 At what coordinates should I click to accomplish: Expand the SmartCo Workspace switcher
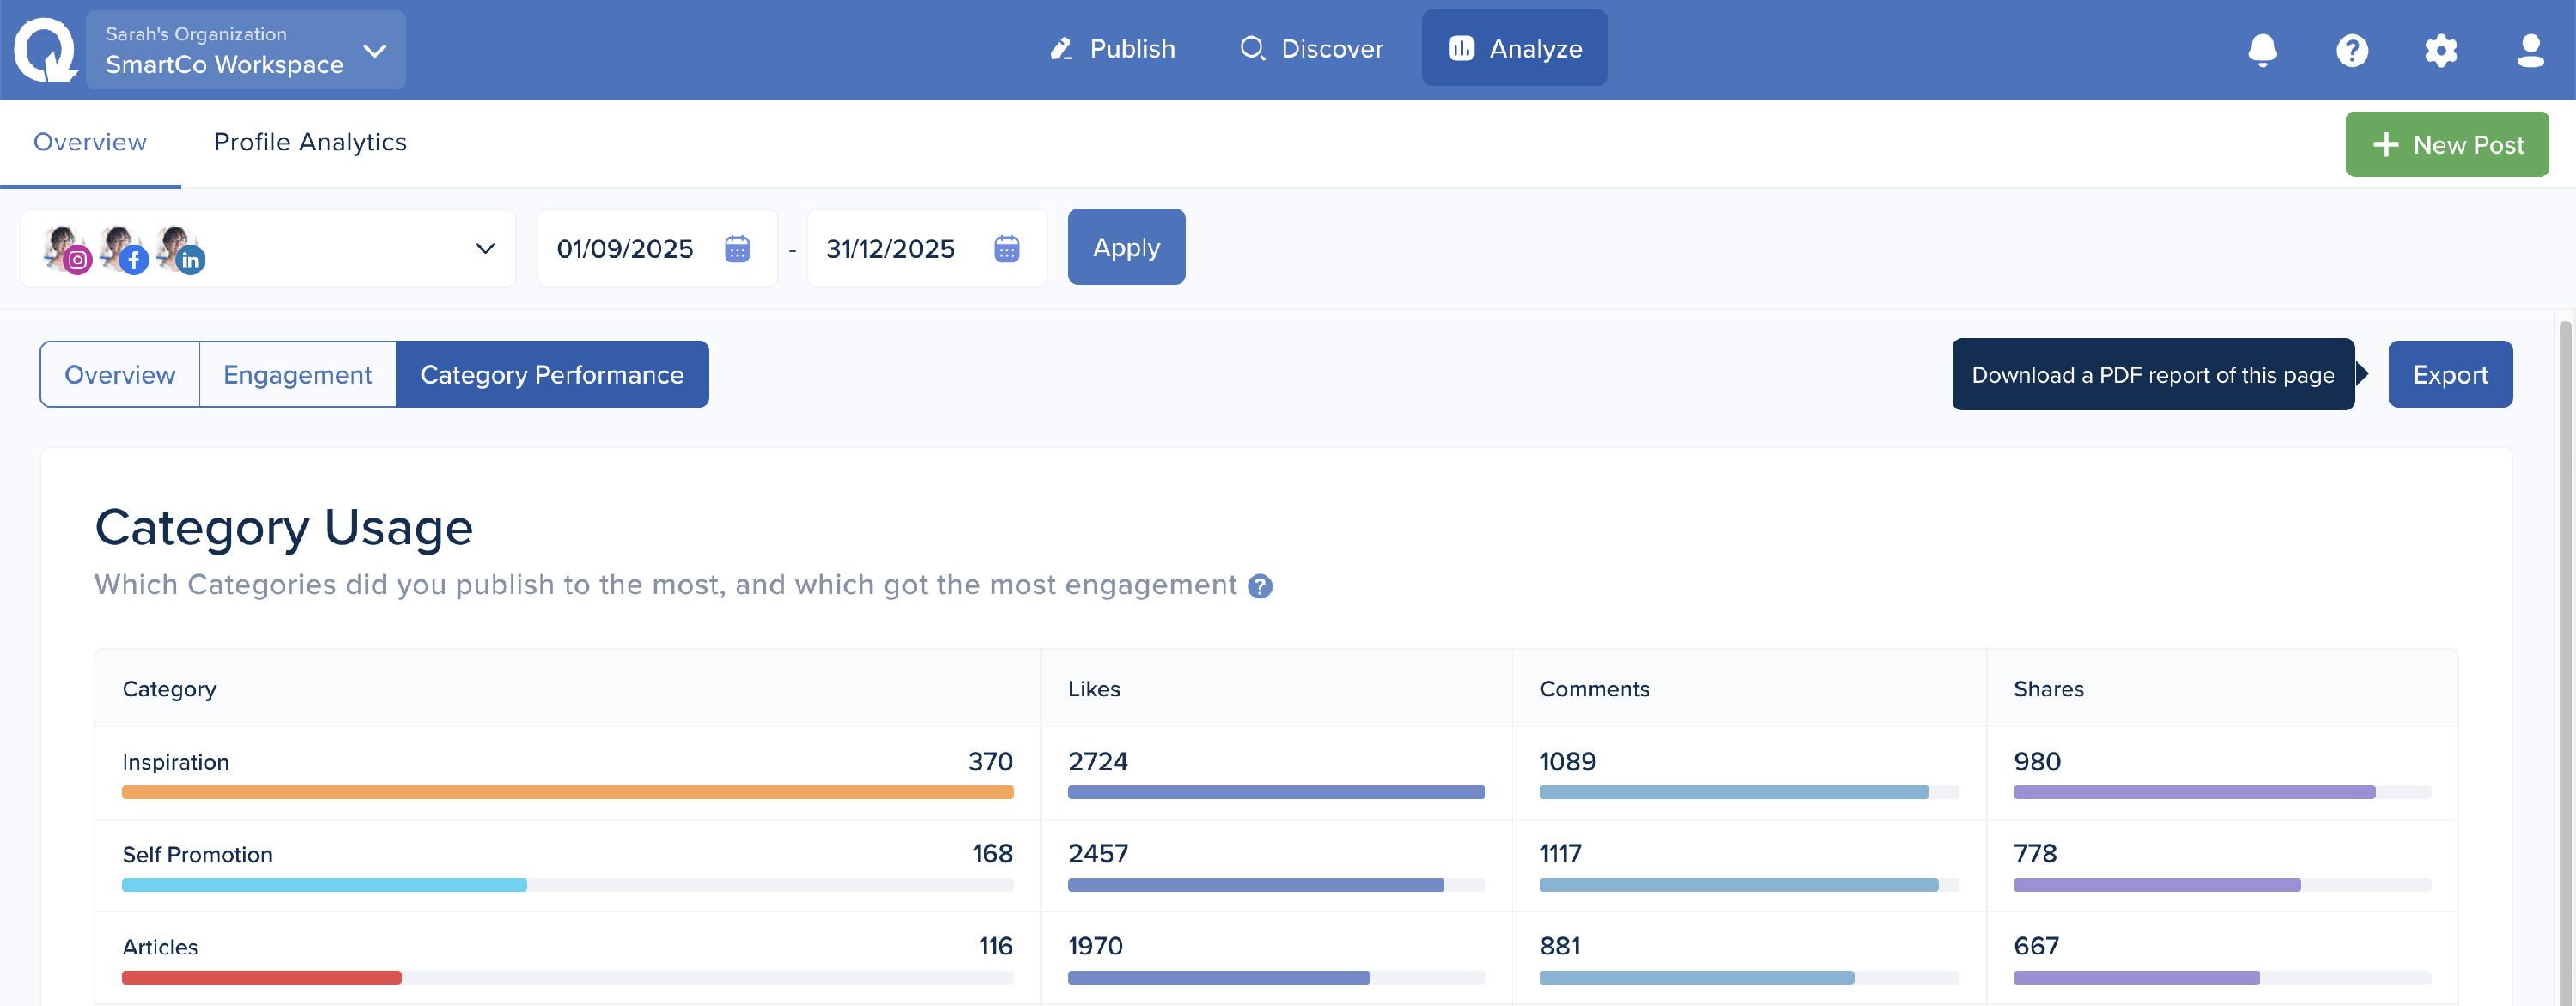click(245, 49)
